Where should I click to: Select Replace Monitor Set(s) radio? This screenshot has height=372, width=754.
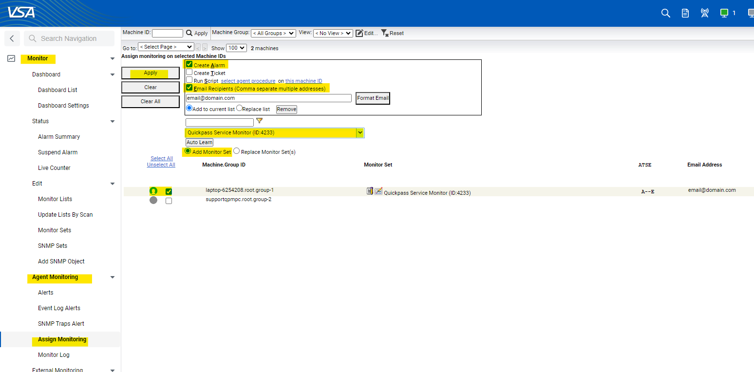pyautogui.click(x=237, y=151)
